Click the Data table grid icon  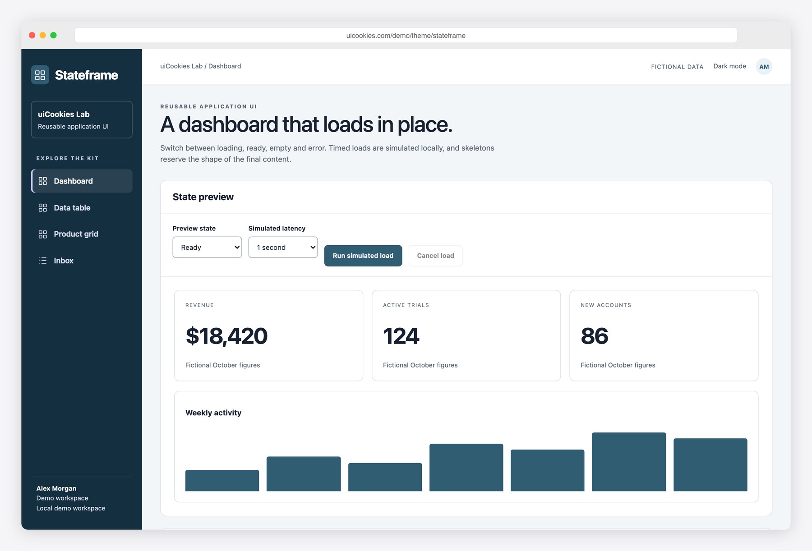(x=43, y=207)
